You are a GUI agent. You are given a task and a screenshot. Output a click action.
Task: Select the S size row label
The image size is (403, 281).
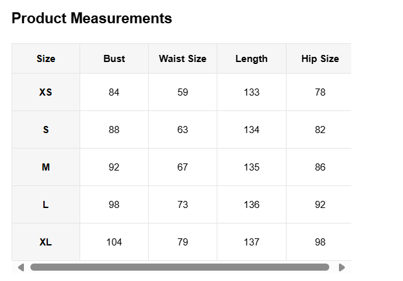tap(46, 130)
